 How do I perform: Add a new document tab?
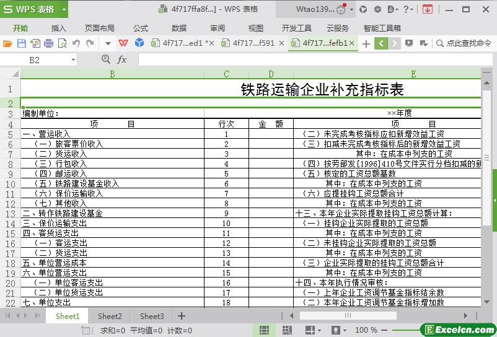pos(366,44)
